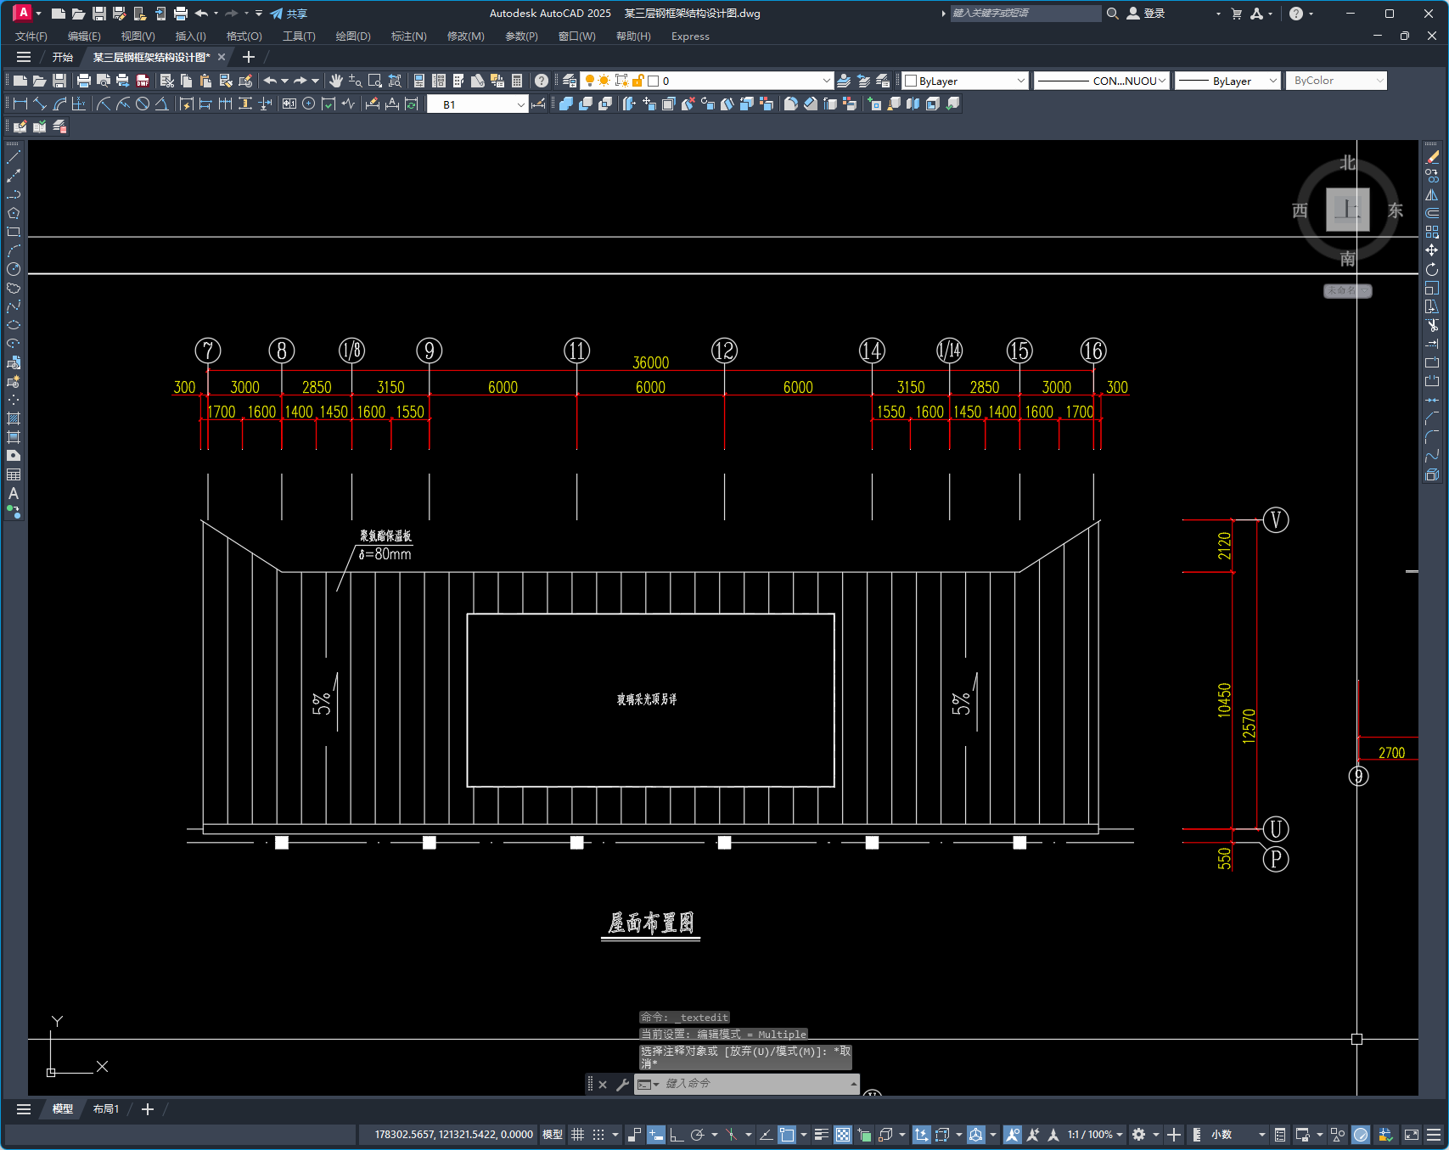Click the 上 face of the ViewCube
1449x1150 pixels.
tap(1348, 209)
